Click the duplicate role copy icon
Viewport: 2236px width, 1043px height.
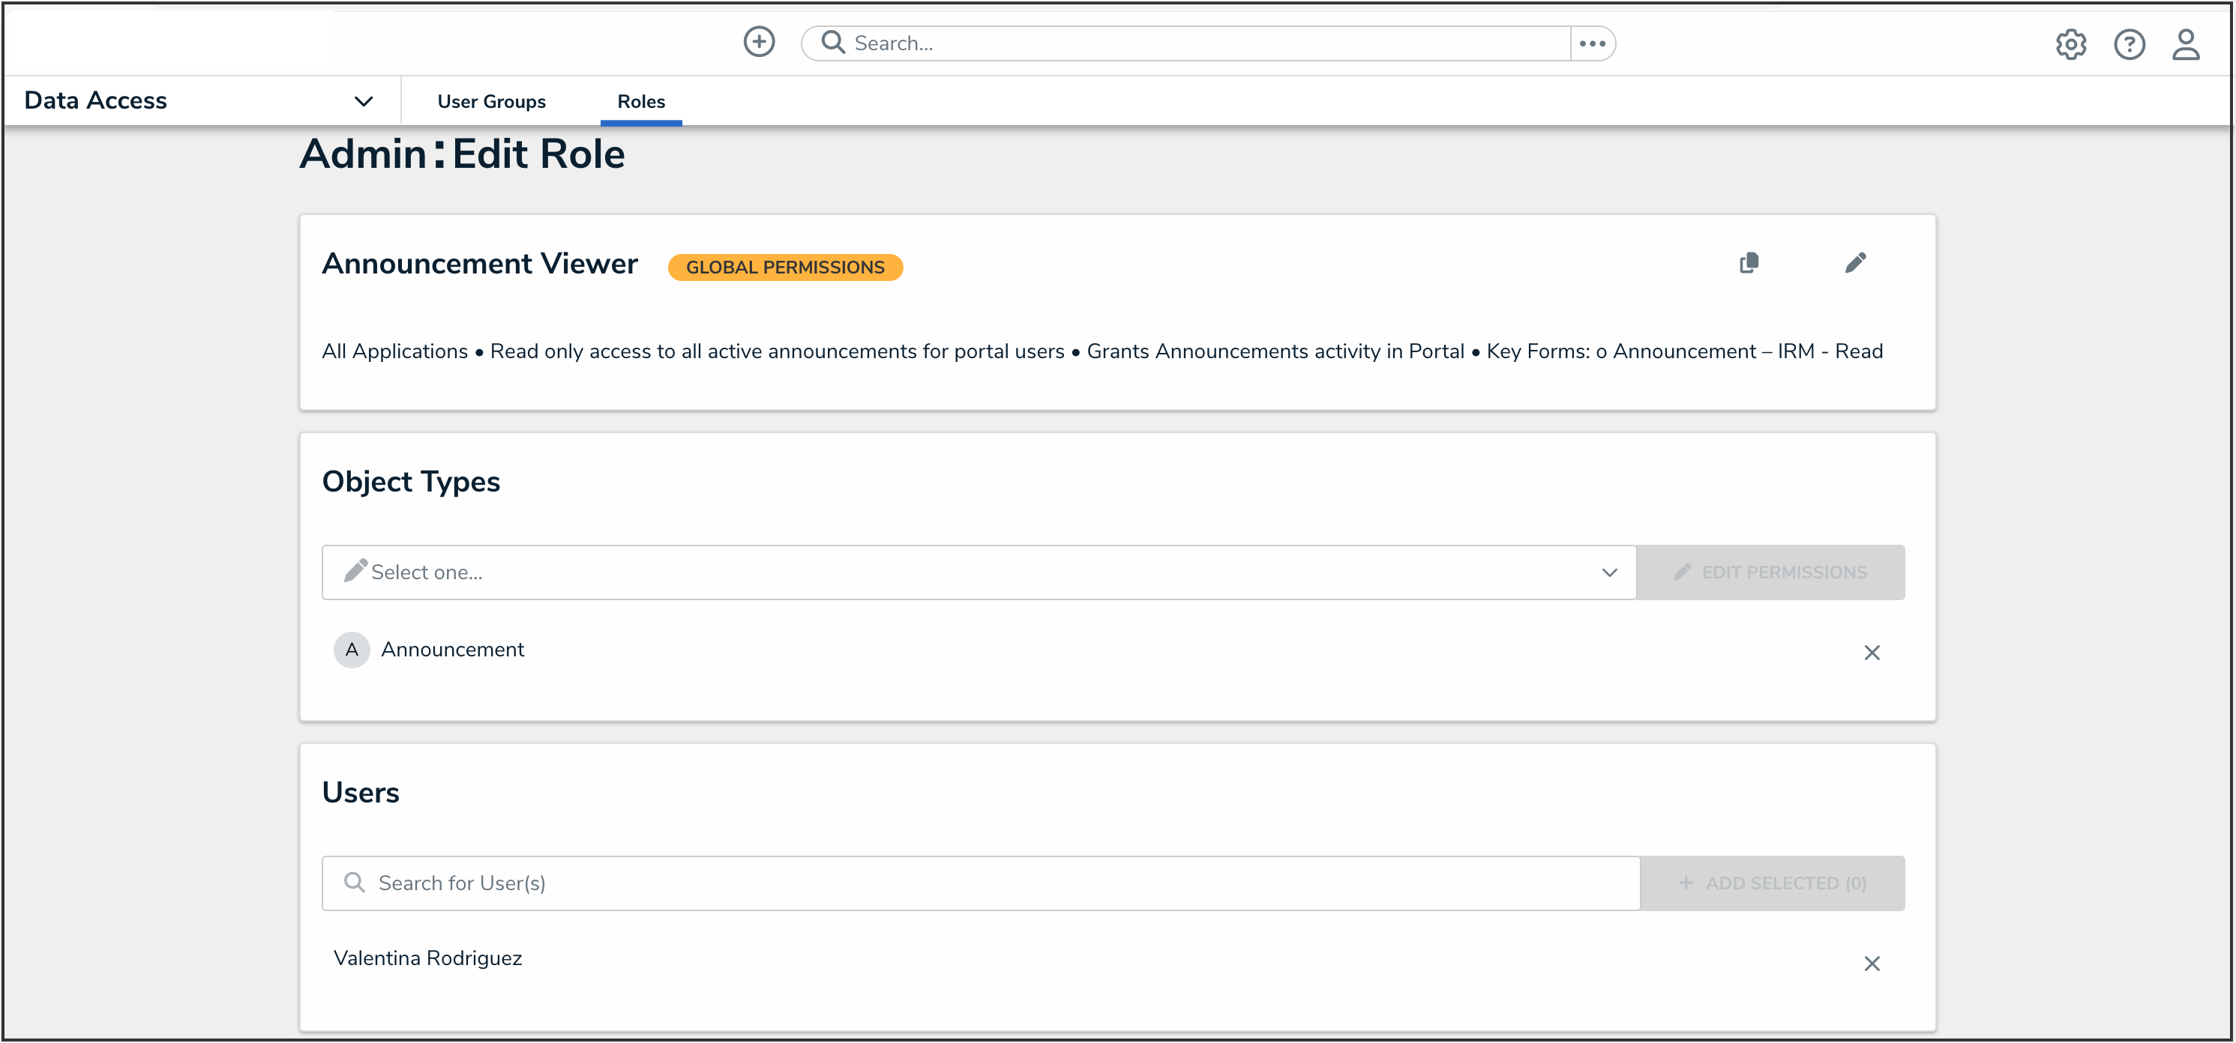[1749, 263]
